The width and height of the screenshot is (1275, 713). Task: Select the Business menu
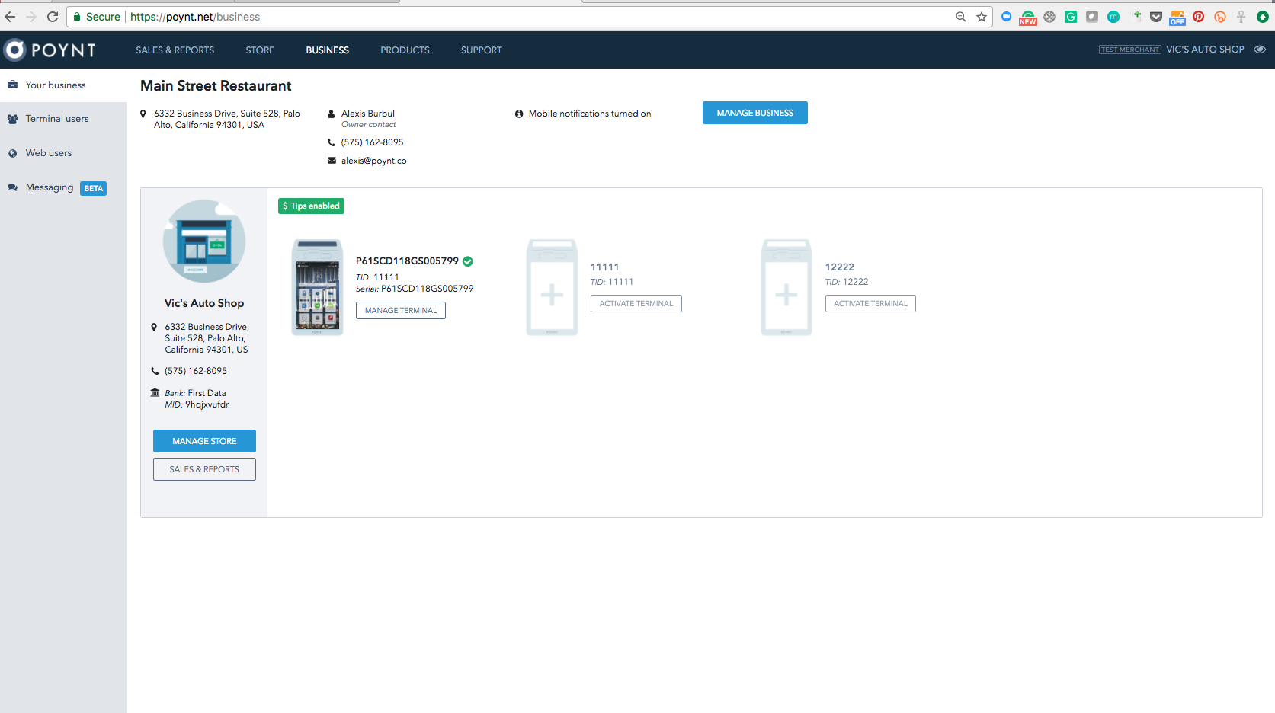328,50
